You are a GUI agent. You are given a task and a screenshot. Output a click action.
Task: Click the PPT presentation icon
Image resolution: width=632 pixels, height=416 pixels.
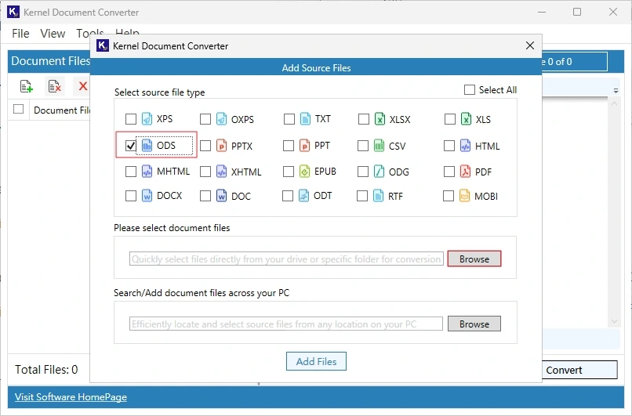click(305, 146)
